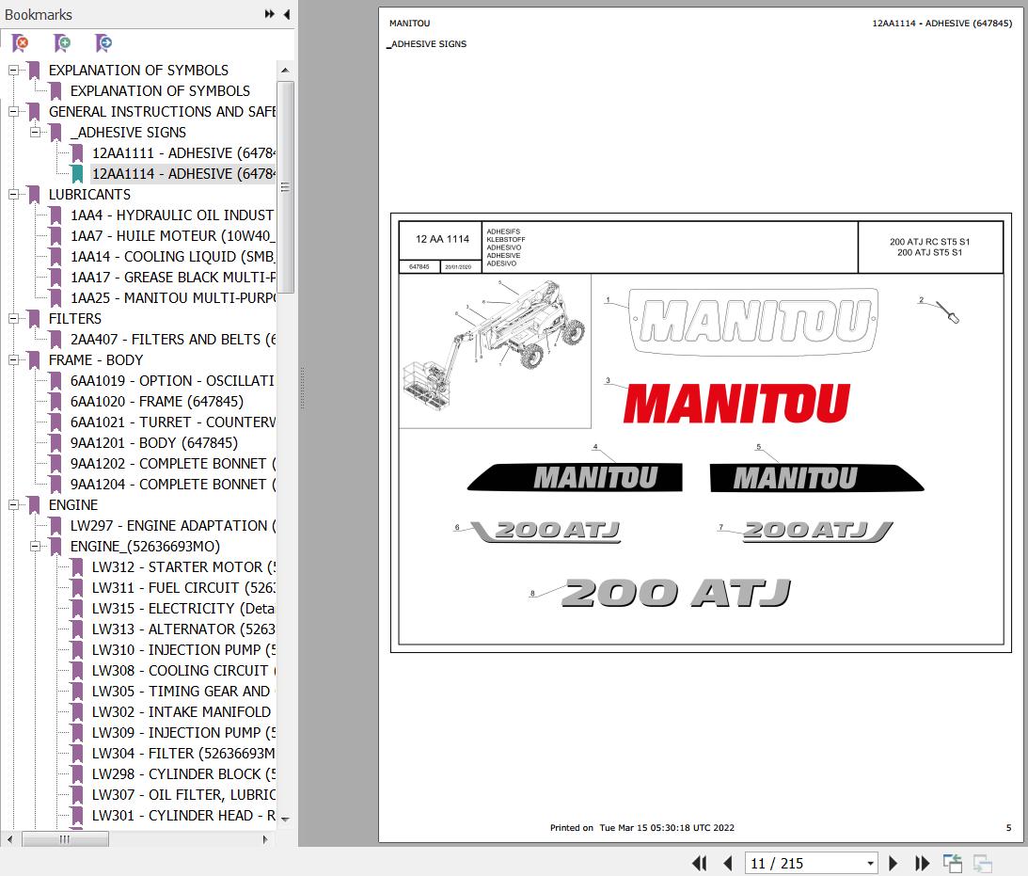Hide the Bookmarks panel
This screenshot has height=876, width=1028.
click(287, 14)
